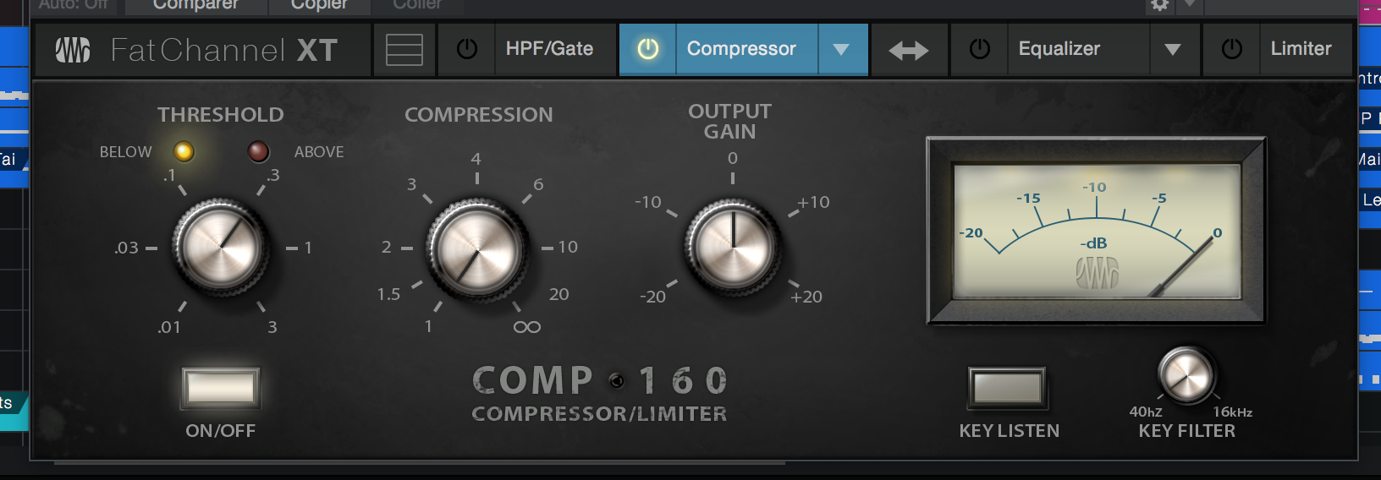Click the PreSonus logo icon

coord(73,50)
